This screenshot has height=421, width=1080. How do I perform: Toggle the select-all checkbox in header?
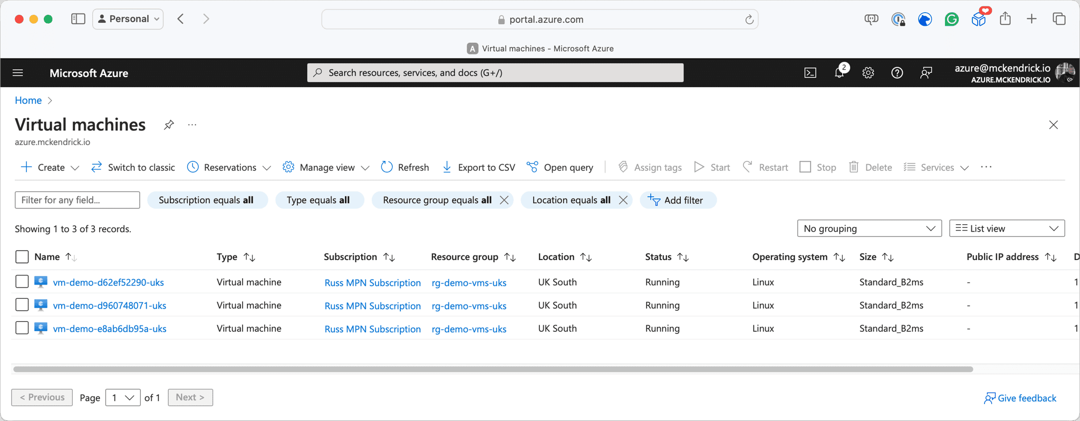coord(22,257)
